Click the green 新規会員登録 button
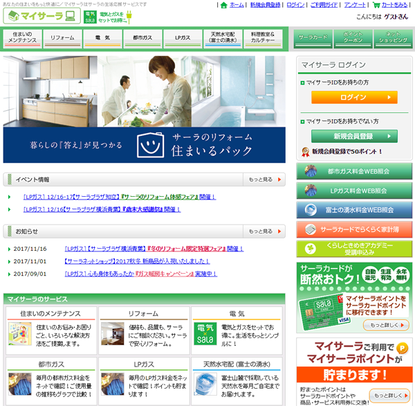This screenshot has height=406, width=415. [354, 136]
